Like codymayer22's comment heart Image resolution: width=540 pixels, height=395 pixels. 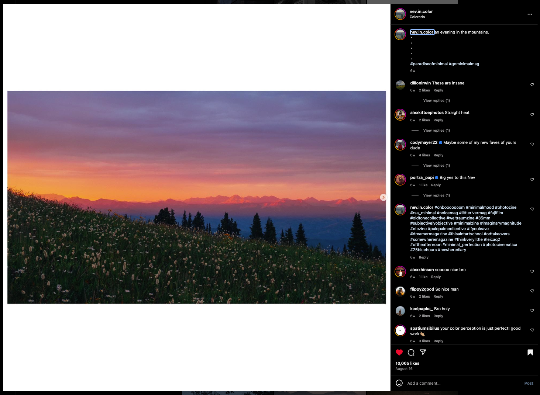(x=532, y=144)
